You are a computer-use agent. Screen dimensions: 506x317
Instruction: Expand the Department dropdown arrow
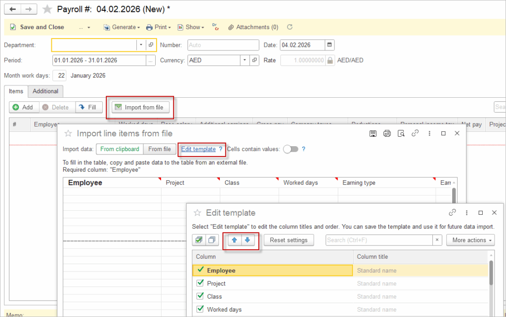click(x=141, y=45)
